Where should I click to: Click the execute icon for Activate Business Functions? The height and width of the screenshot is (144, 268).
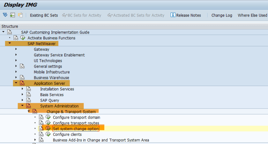pyautogui.click(x=23, y=38)
